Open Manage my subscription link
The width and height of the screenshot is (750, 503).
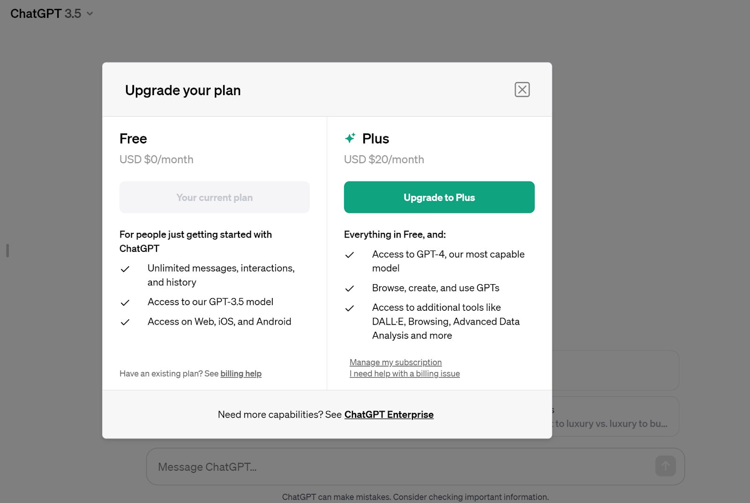[x=396, y=362]
